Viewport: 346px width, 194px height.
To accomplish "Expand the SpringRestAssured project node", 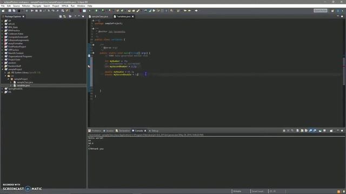I will coord(2,88).
